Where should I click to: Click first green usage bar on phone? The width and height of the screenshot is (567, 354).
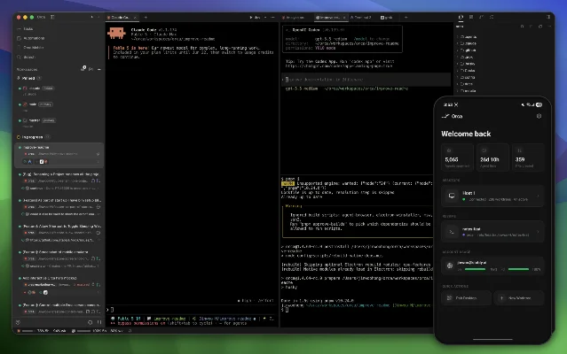pyautogui.click(x=475, y=269)
